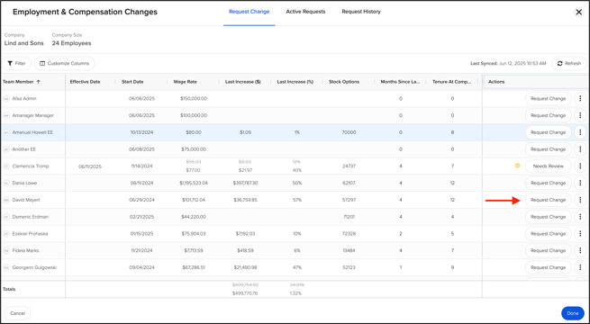Open kebab menu for Another EE row
Image resolution: width=590 pixels, height=324 pixels.
pos(580,149)
